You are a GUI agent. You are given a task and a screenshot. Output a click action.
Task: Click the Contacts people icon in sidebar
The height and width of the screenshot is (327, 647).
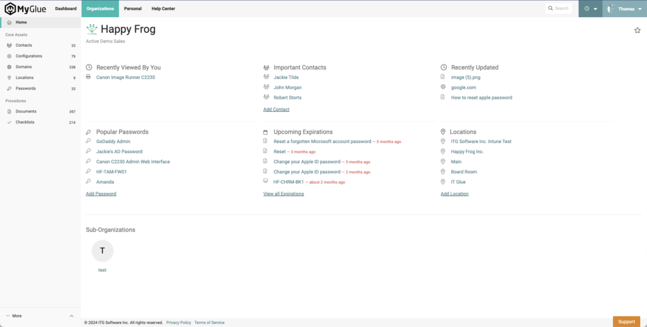tap(9, 46)
